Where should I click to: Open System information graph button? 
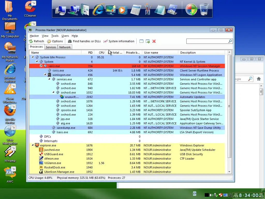click(119, 41)
